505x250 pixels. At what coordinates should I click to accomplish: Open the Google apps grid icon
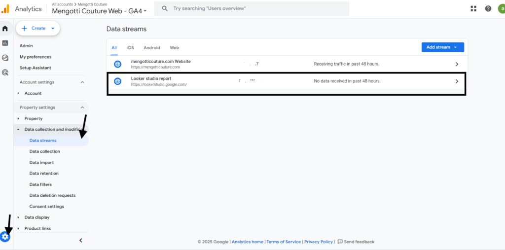[x=473, y=9]
